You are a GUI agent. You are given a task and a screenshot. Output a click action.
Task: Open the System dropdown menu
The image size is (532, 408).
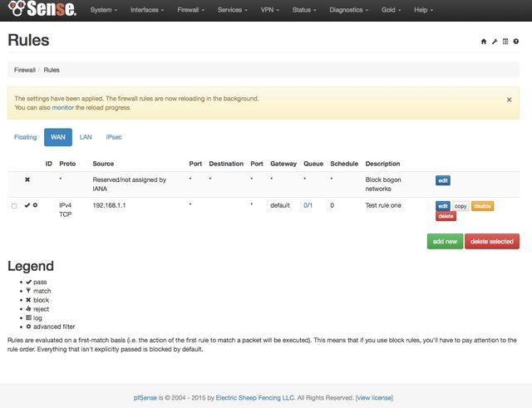pos(103,10)
